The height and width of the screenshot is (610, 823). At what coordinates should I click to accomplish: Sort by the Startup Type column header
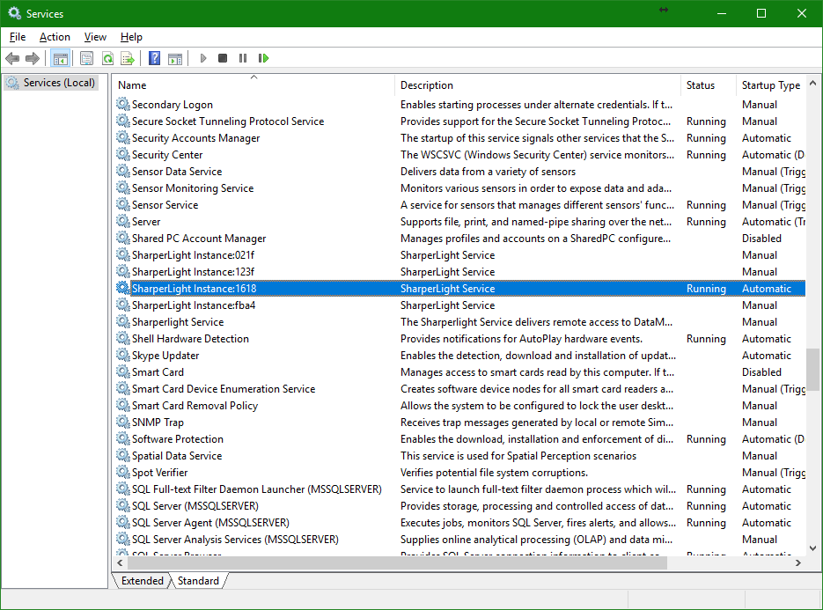[771, 85]
